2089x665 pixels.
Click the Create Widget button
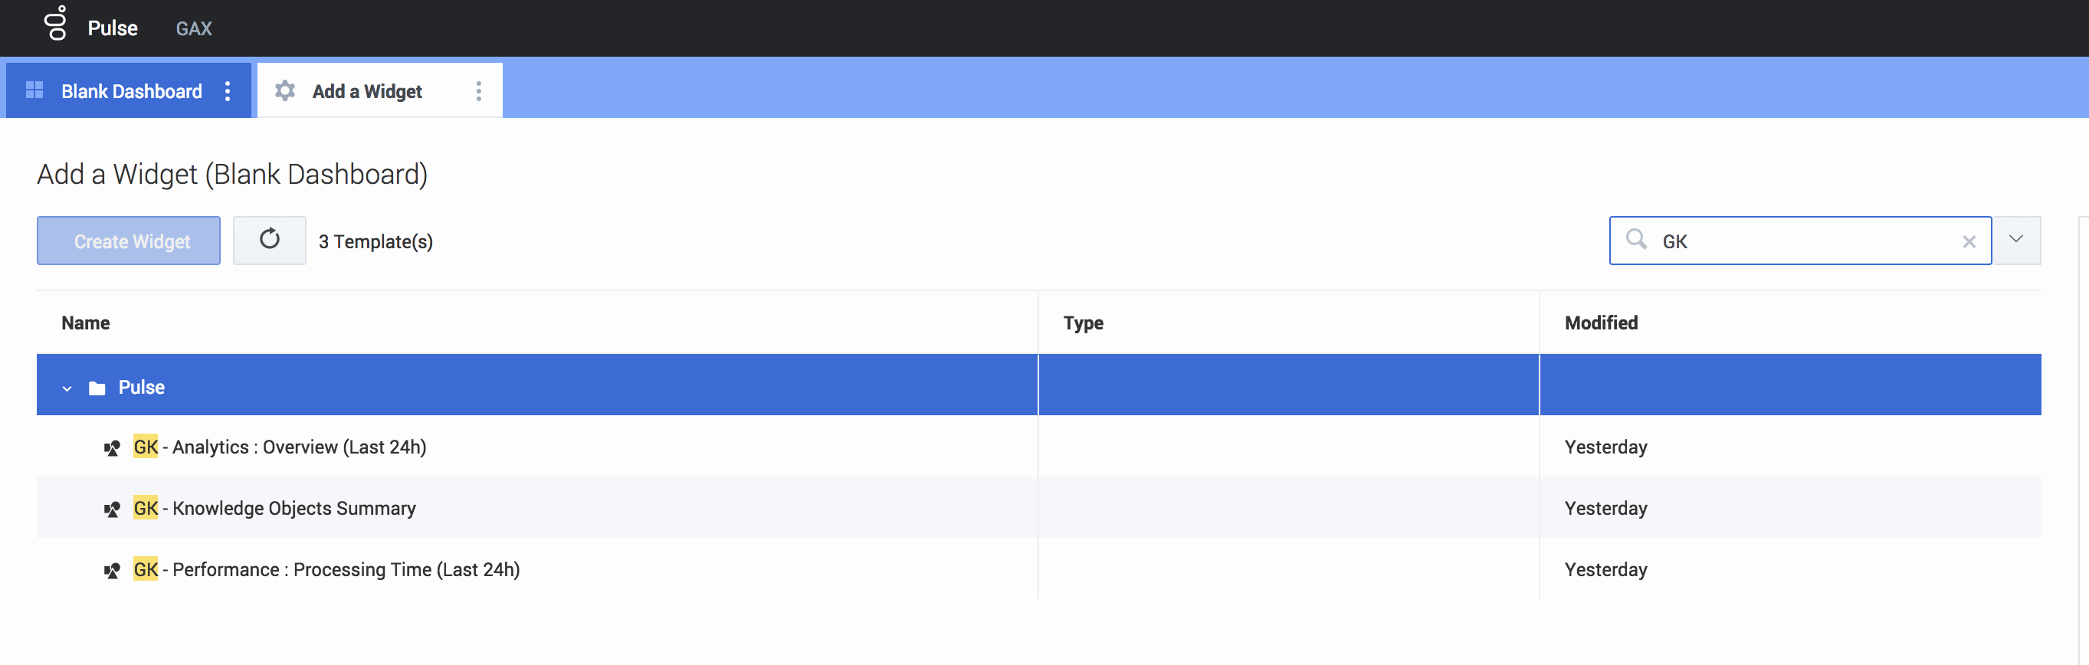[128, 241]
